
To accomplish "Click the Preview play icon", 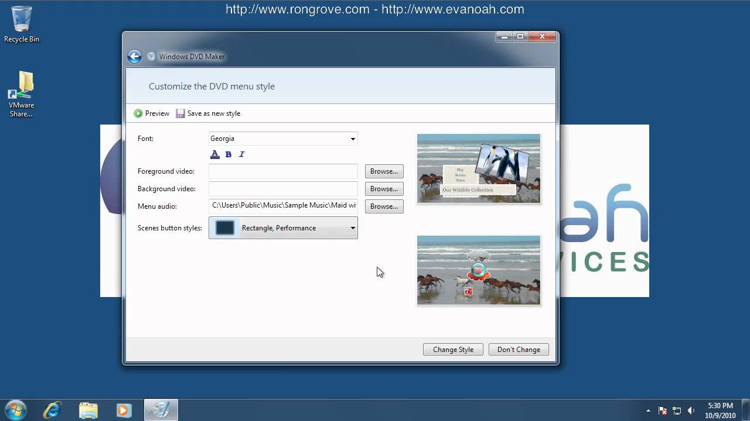I will [138, 113].
